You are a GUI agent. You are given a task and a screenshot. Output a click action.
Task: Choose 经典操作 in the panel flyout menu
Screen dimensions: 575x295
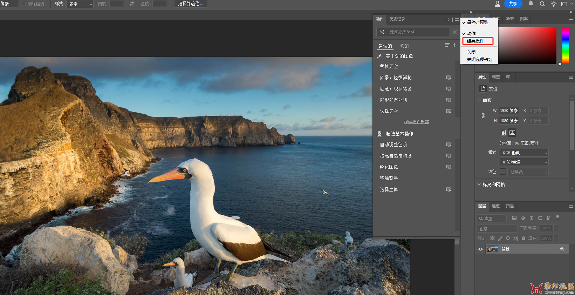(478, 41)
